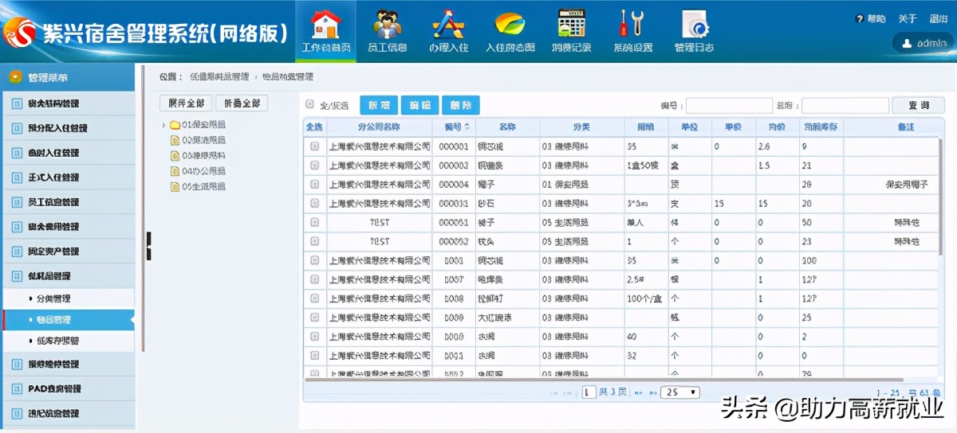Click icon beside 固定资产管理 sidebar item
957x433 pixels.
tap(17, 252)
